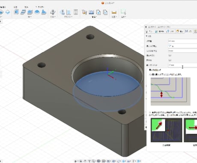
Task: Click the pan hand icon in navigation bar
Action: (x=85, y=161)
